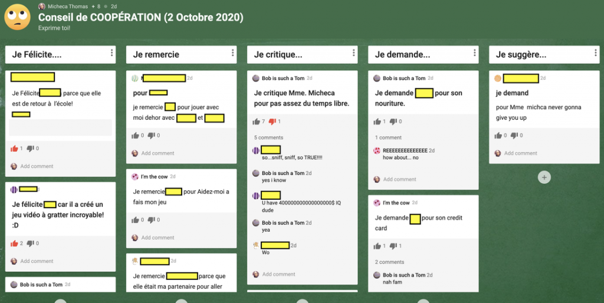Screen dimensions: 604x303
Task: Toggle like on 'est de retour à l'école' post
Action: 14,149
